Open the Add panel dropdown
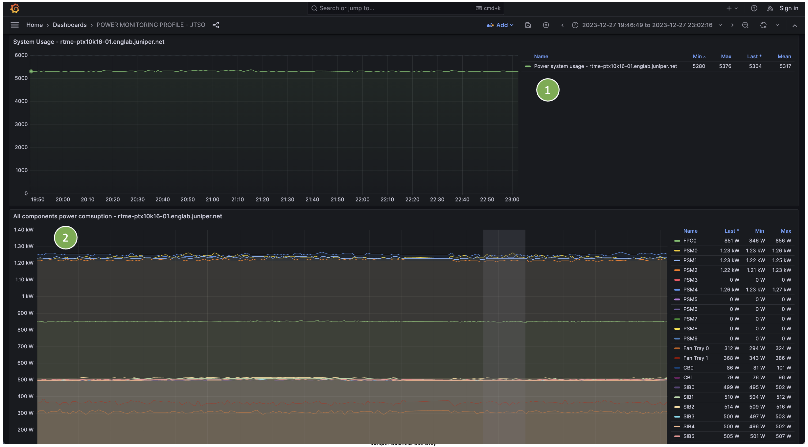 coord(500,25)
